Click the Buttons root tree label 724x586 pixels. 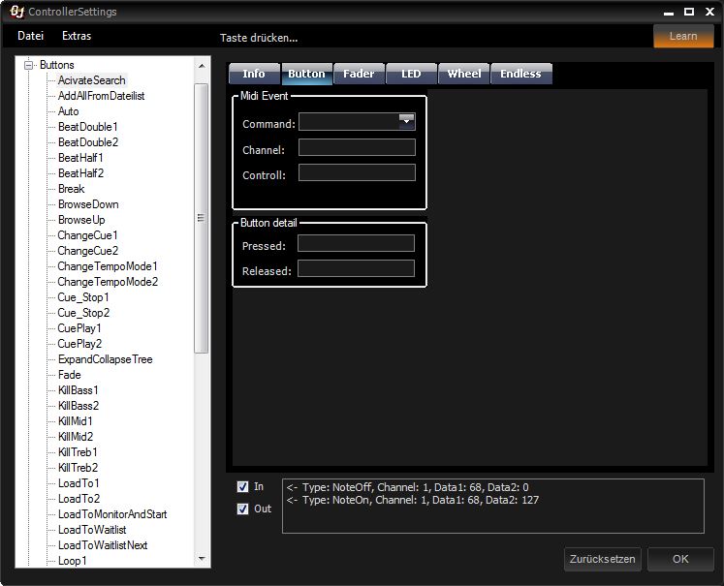[57, 65]
